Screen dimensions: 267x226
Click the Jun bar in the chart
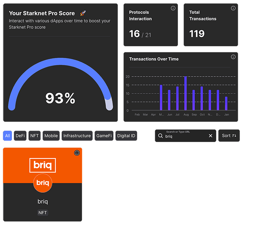click(169, 100)
